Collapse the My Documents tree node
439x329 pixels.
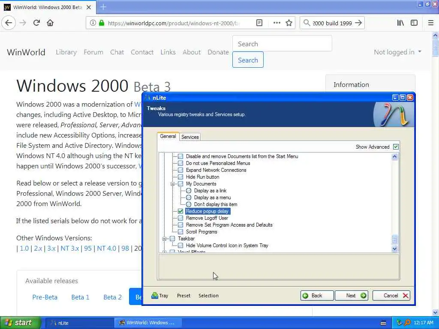172,184
